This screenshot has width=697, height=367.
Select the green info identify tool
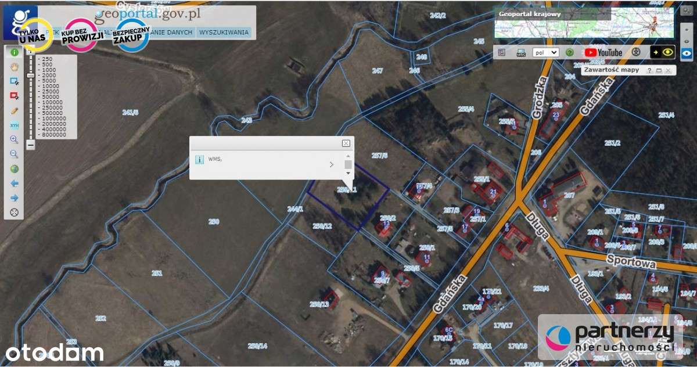15,52
